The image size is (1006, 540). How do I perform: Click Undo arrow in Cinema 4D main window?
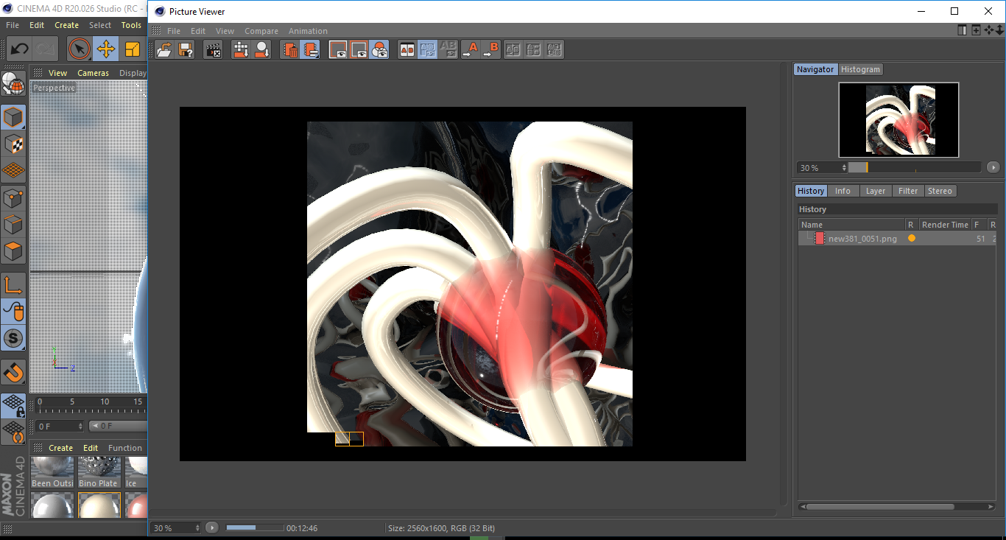pos(19,49)
